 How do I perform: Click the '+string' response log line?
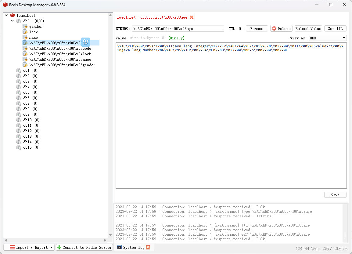(193, 216)
